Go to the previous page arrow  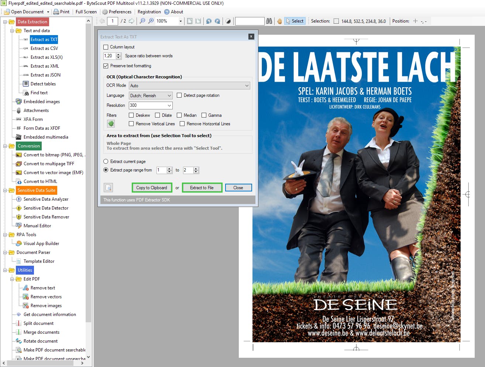pyautogui.click(x=102, y=21)
